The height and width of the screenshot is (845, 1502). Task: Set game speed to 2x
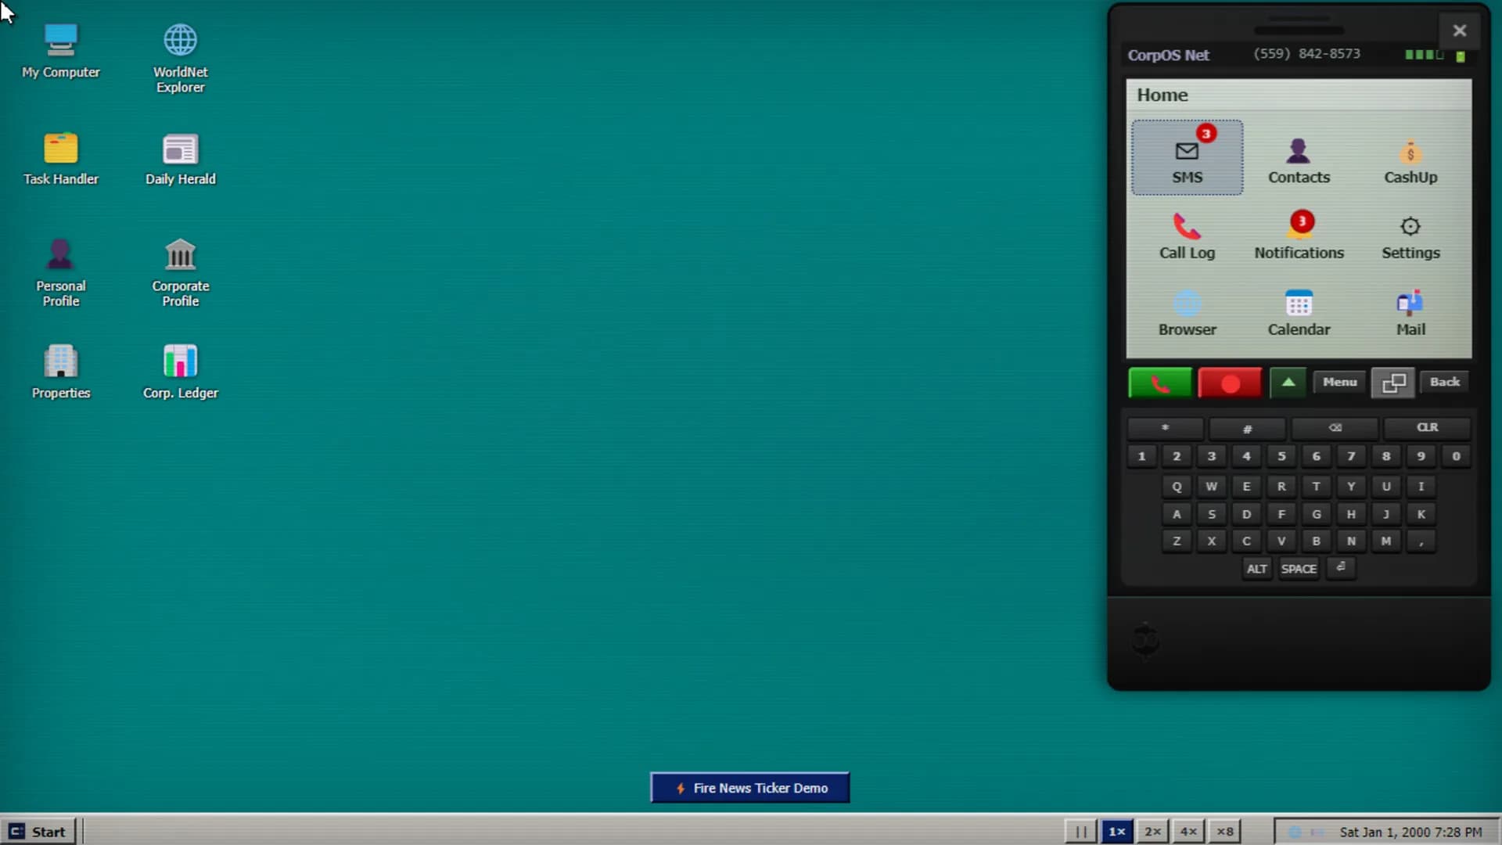[1153, 832]
